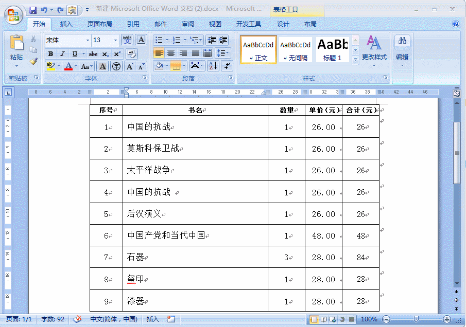The image size is (466, 327).
Task: Sort with the A-Z sort icon
Action: pos(213,66)
